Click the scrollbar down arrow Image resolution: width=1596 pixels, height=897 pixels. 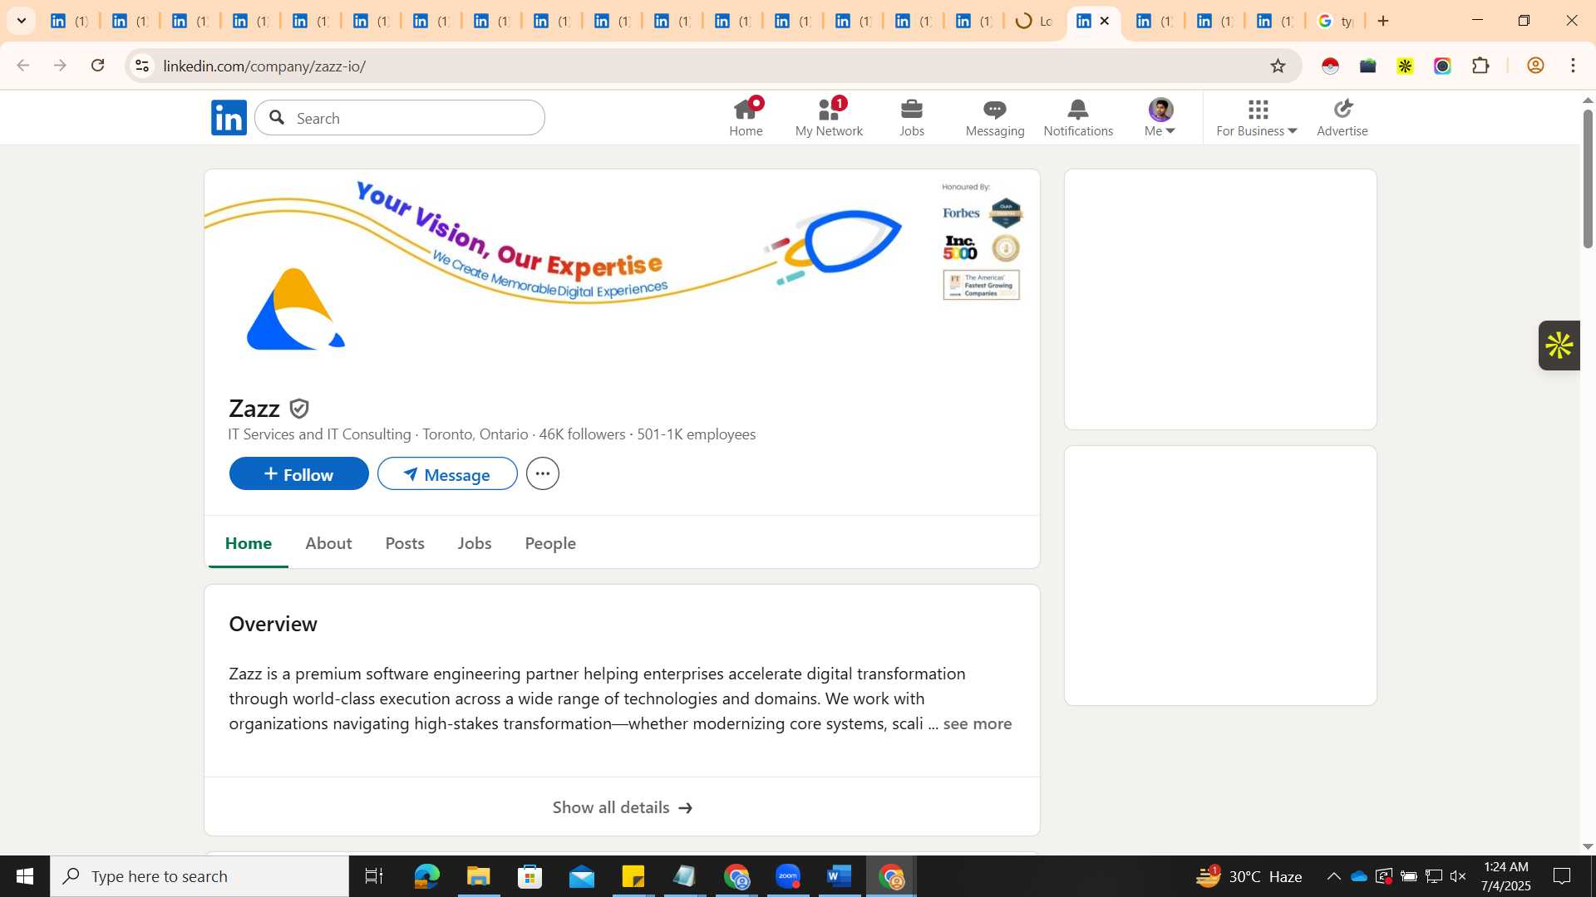(1588, 846)
